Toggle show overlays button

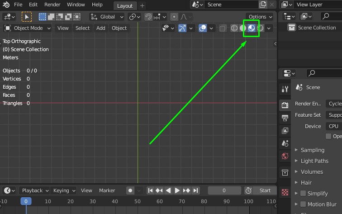[203, 28]
